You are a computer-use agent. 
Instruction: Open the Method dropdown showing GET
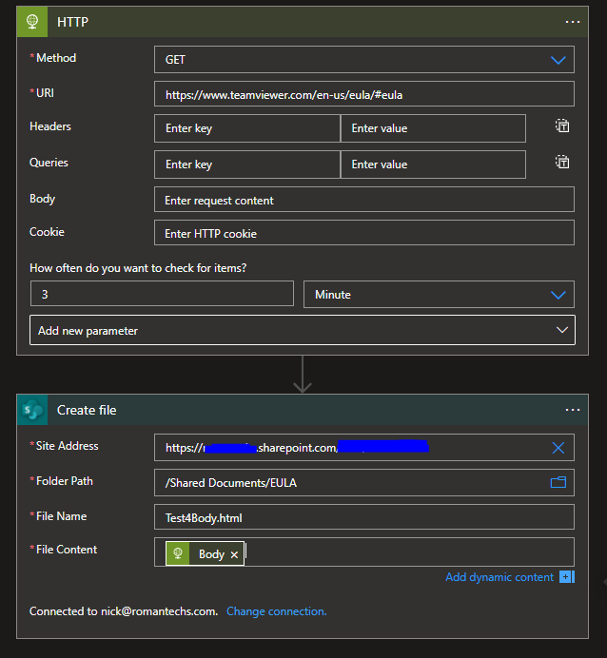click(364, 60)
